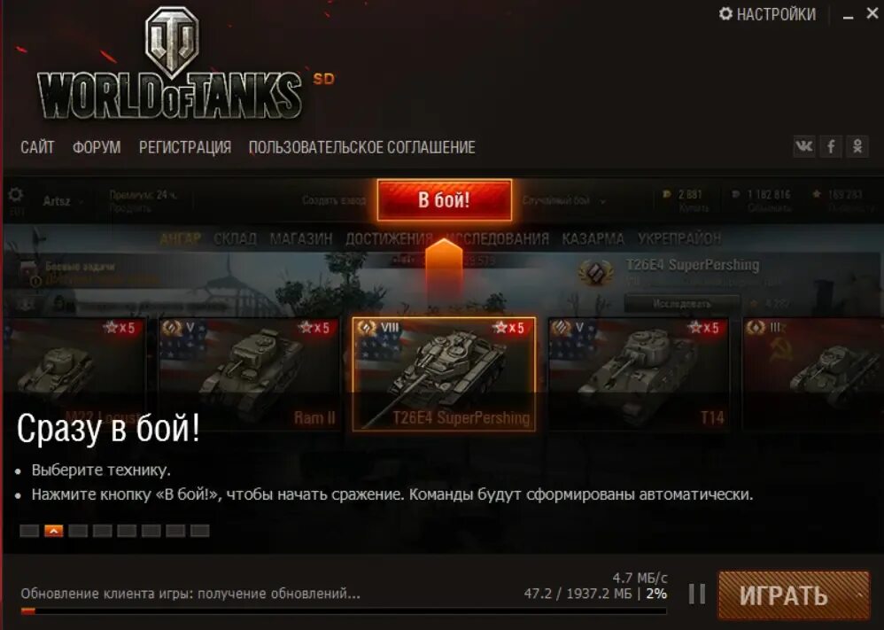The image size is (884, 630).
Task: Open the САЙТ link
Action: pyautogui.click(x=37, y=147)
